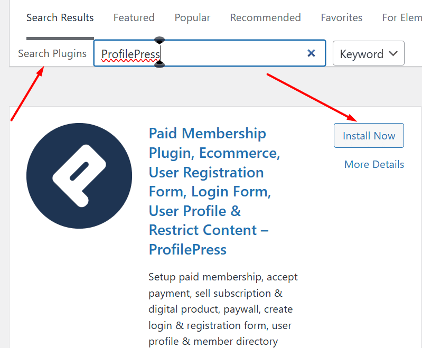Select the Recommended tab
The width and height of the screenshot is (422, 348).
(x=265, y=18)
